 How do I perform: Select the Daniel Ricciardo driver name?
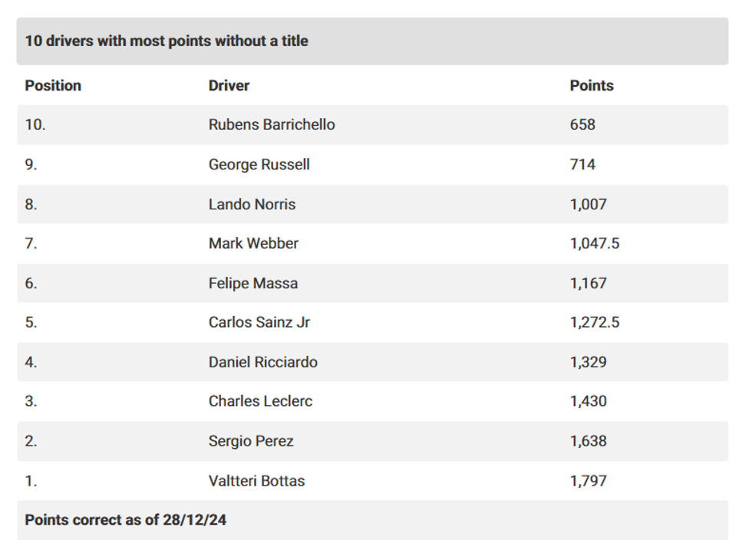click(x=263, y=363)
